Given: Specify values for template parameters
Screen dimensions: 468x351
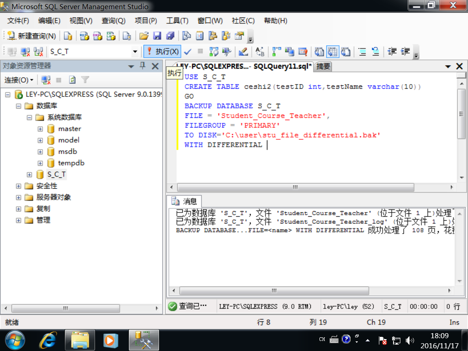Looking at the screenshot, I should (x=260, y=52).
